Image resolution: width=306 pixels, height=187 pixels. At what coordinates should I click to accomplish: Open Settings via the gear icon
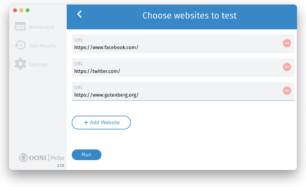20,64
